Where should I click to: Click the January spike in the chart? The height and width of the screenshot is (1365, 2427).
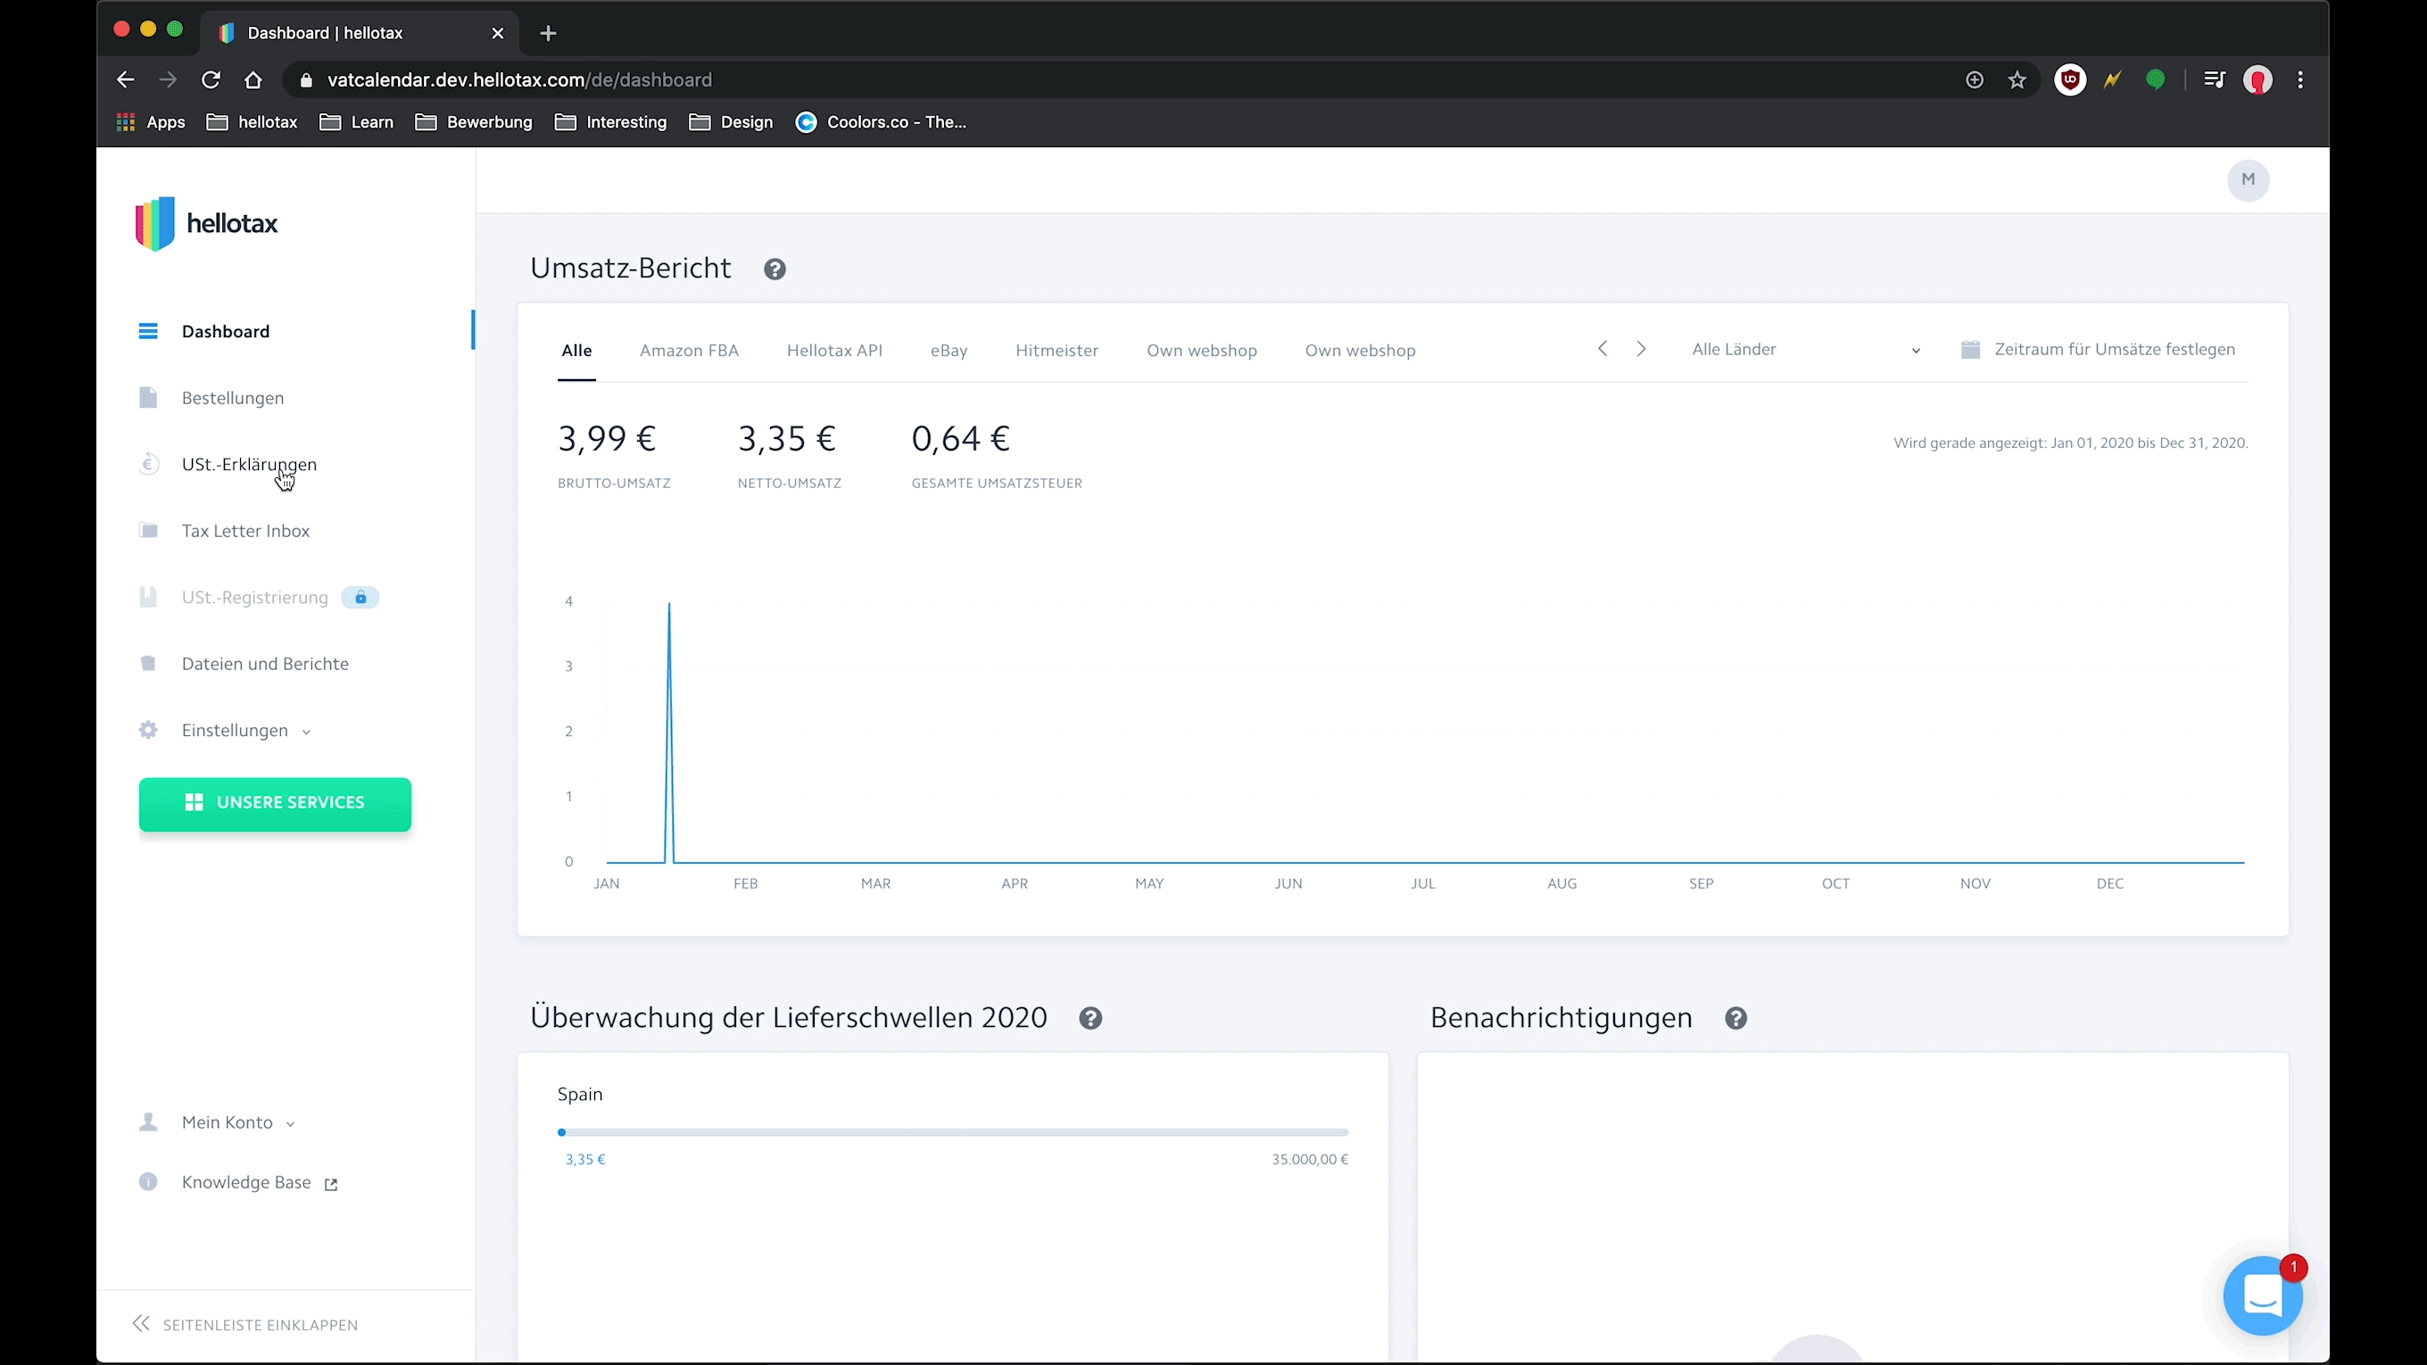point(669,731)
